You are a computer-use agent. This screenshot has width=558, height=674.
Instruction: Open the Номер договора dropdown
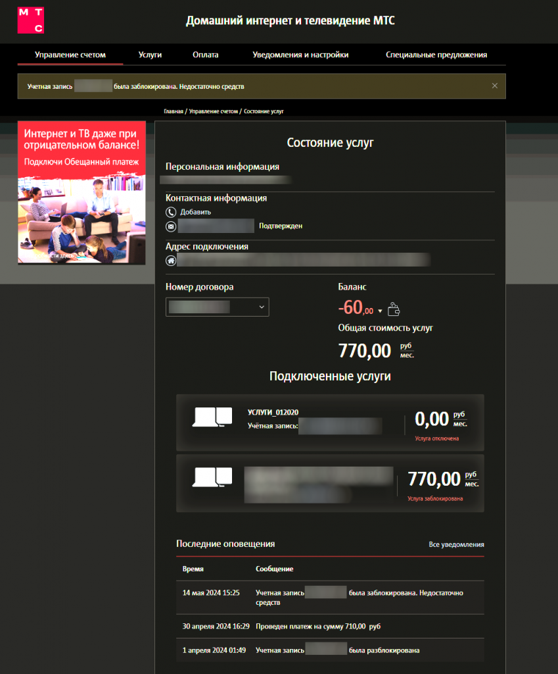(218, 307)
